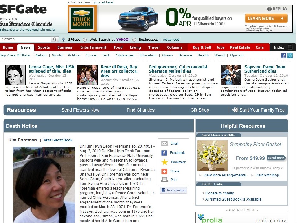The width and height of the screenshot is (298, 223).
Task: Click in the search text field
Action: (26, 39)
